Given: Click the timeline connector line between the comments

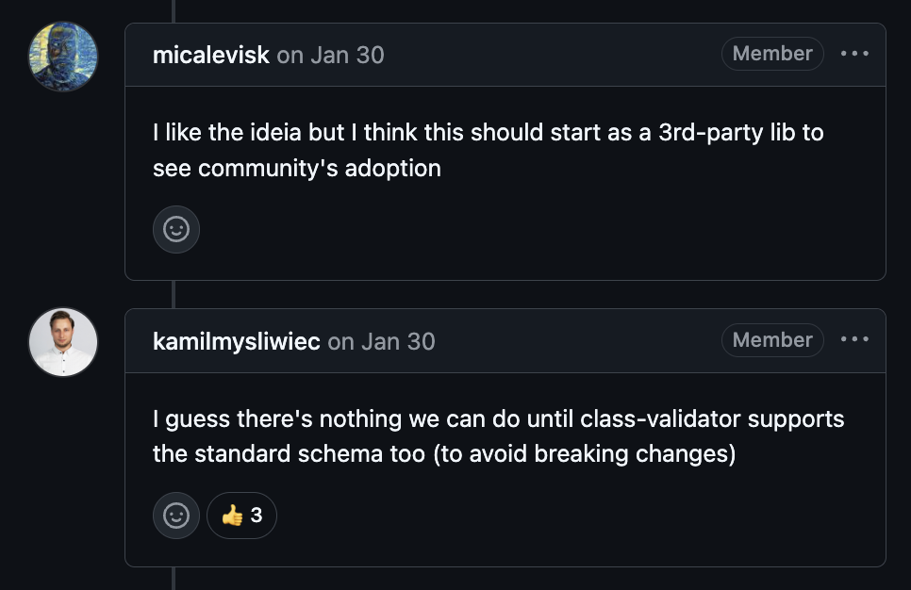Looking at the screenshot, I should (174, 294).
